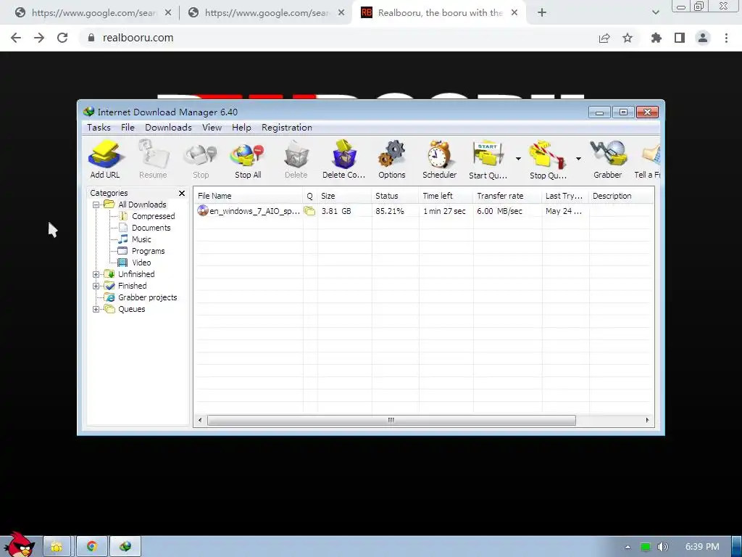Select the Queues category label

click(x=132, y=309)
